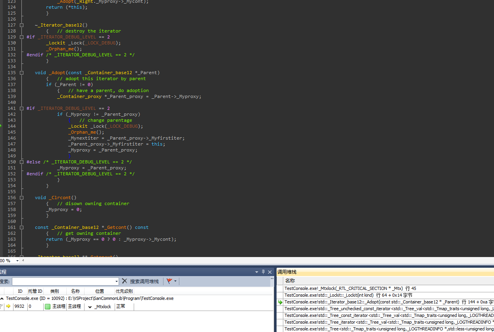Viewport: 494px width, 332px height.
Task: Click the left arrow of the editor's horizontal scrollbar
Action: pyautogui.click(x=23, y=261)
